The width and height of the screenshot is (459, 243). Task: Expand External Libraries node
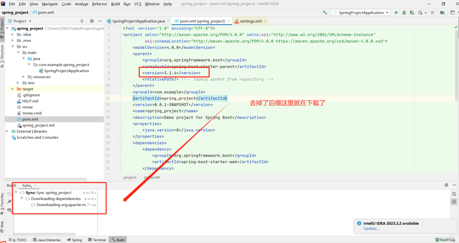tap(7, 131)
